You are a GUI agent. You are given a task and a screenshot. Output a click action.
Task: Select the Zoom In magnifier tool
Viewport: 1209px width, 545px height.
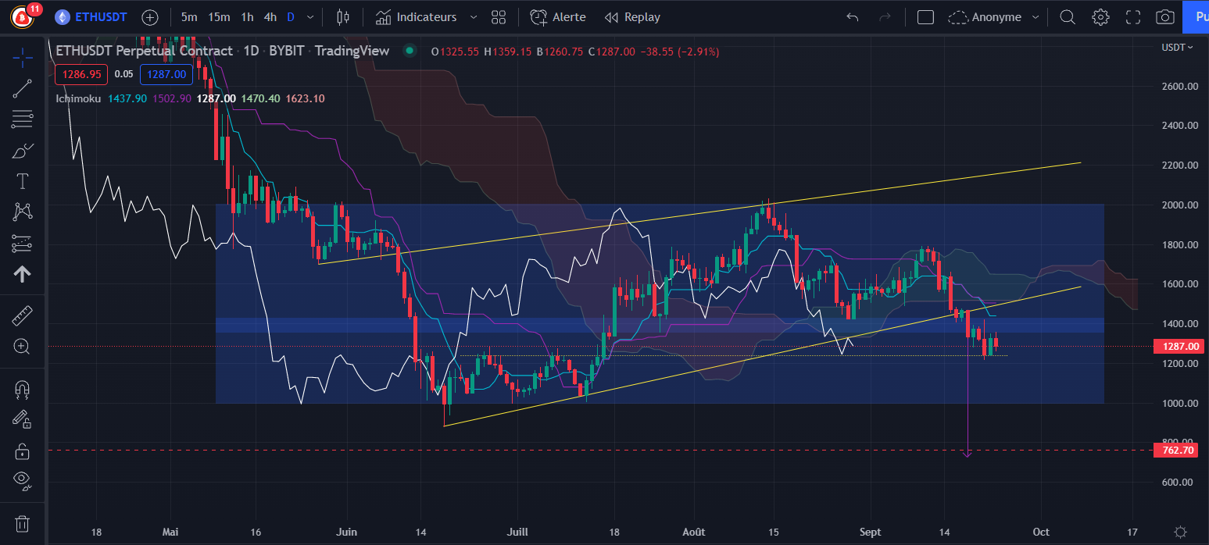tap(22, 346)
